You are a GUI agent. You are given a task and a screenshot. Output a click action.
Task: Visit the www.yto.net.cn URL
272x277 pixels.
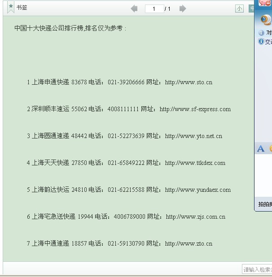click(x=193, y=136)
